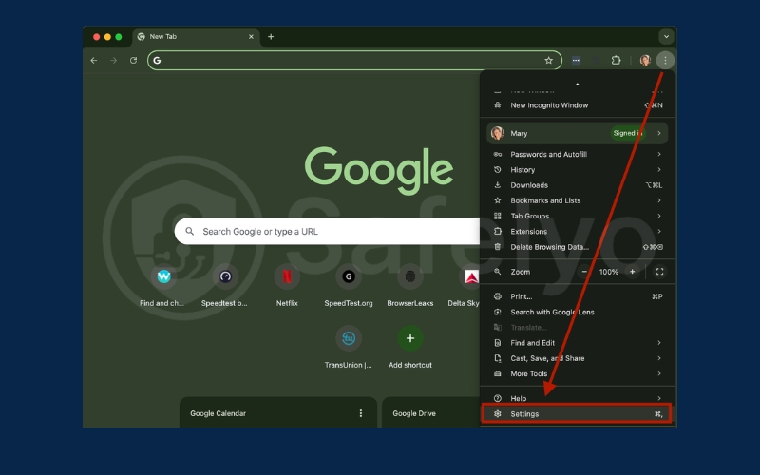Click the blue extension icon beside address bar
This screenshot has height=475, width=760.
[576, 61]
